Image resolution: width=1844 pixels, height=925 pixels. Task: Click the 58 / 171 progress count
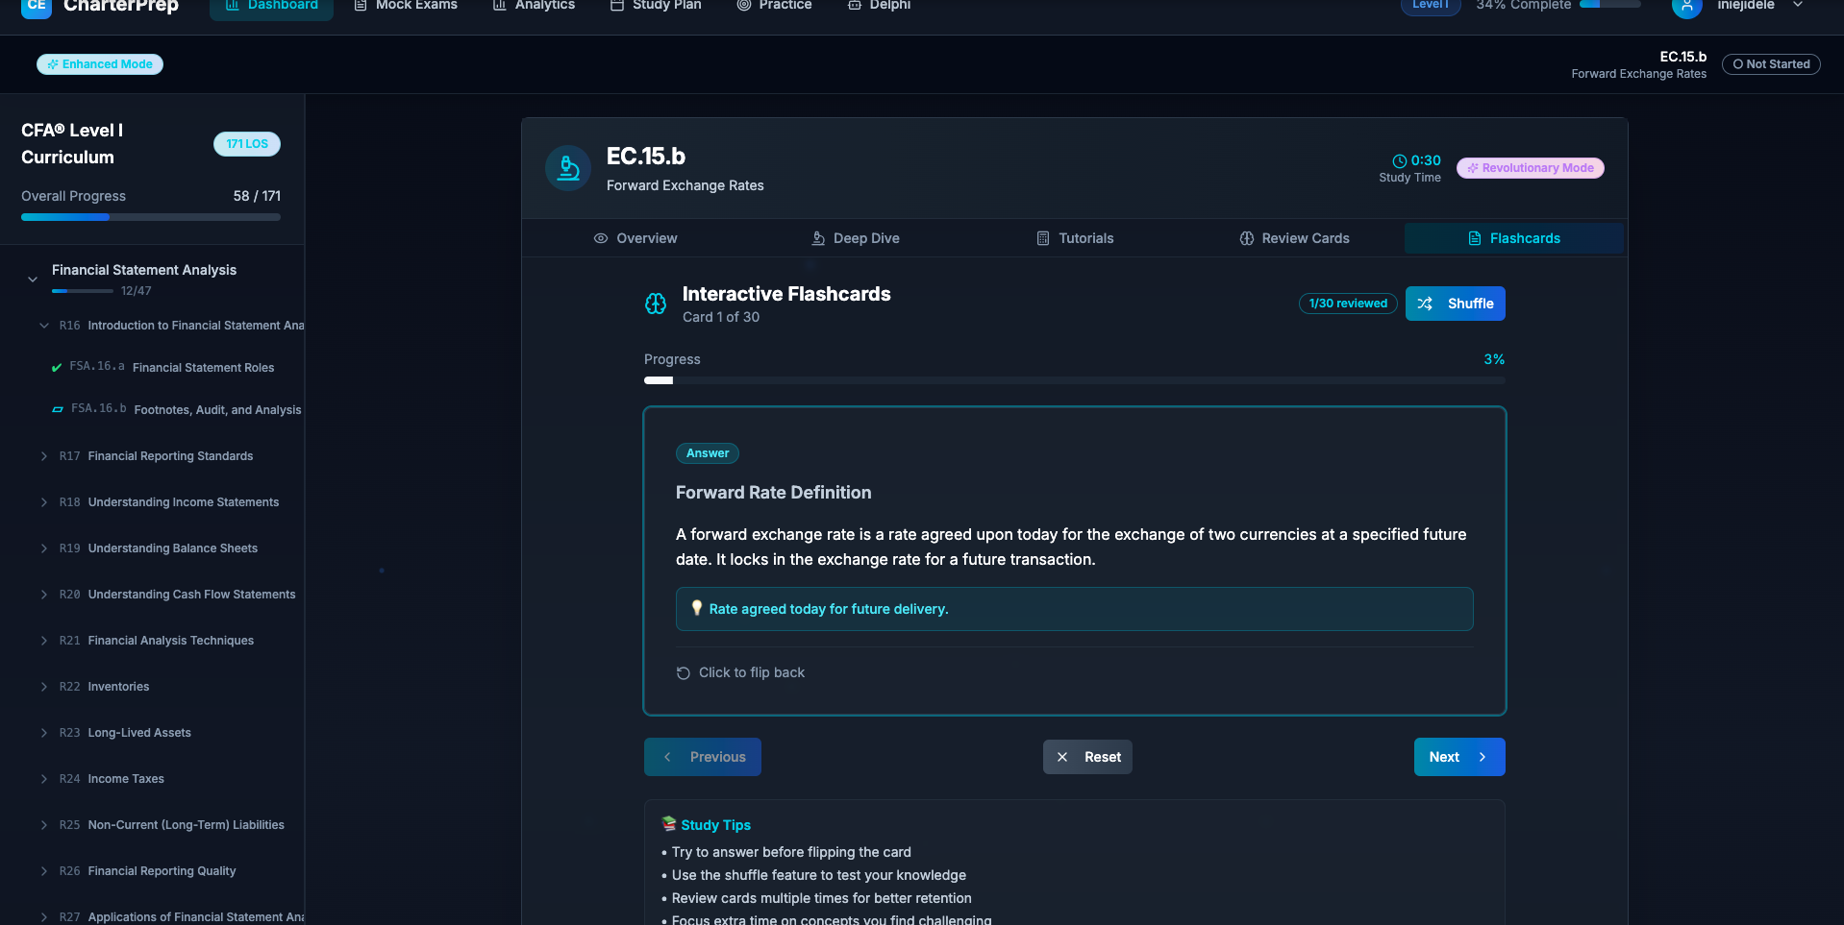click(257, 196)
